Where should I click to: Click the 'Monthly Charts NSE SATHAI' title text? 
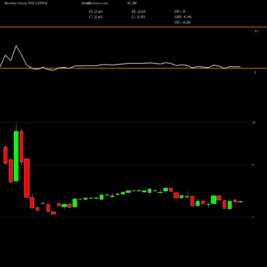pos(26,3)
